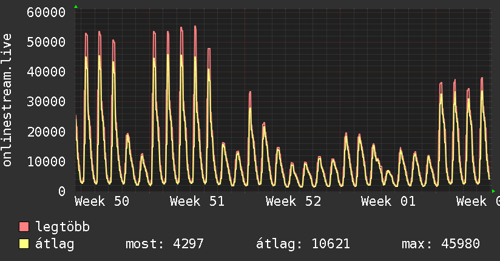Click the 0 y-axis label
The image size is (500, 261).
click(62, 191)
